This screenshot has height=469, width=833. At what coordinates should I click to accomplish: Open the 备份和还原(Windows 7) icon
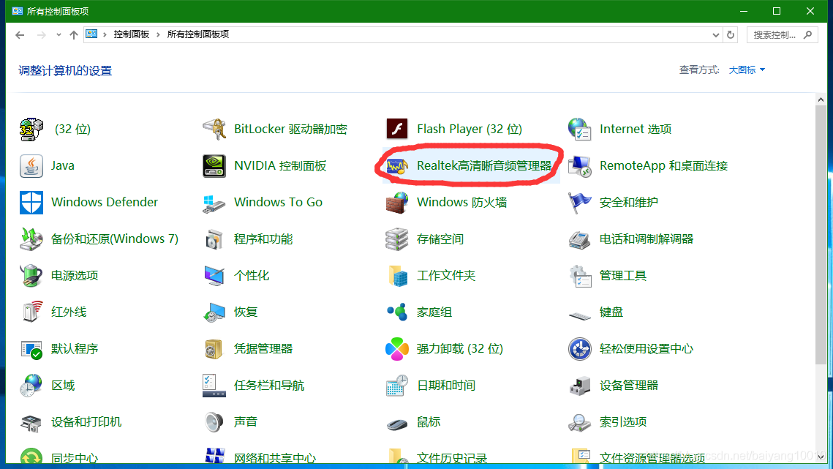click(31, 239)
